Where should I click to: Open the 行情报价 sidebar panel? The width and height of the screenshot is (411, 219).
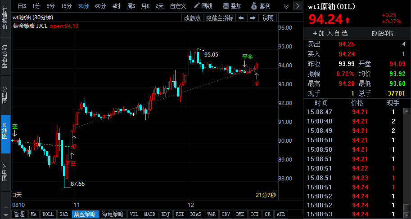click(5, 18)
